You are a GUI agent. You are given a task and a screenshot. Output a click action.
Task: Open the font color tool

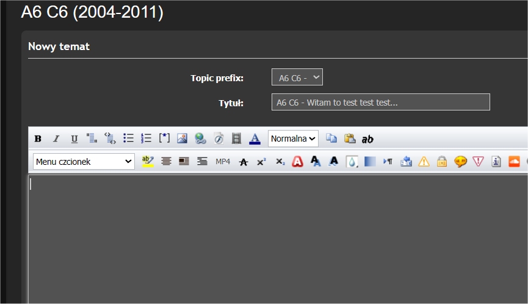point(255,139)
